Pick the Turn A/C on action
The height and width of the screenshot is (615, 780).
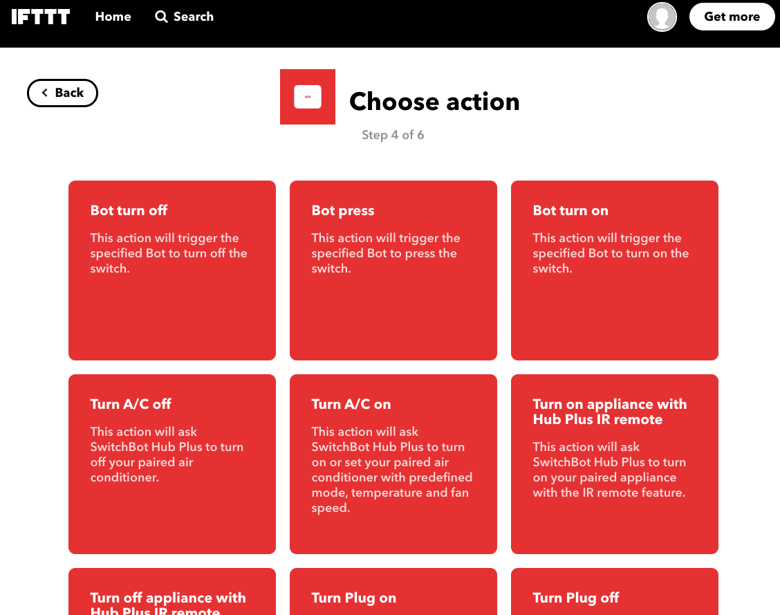click(393, 463)
